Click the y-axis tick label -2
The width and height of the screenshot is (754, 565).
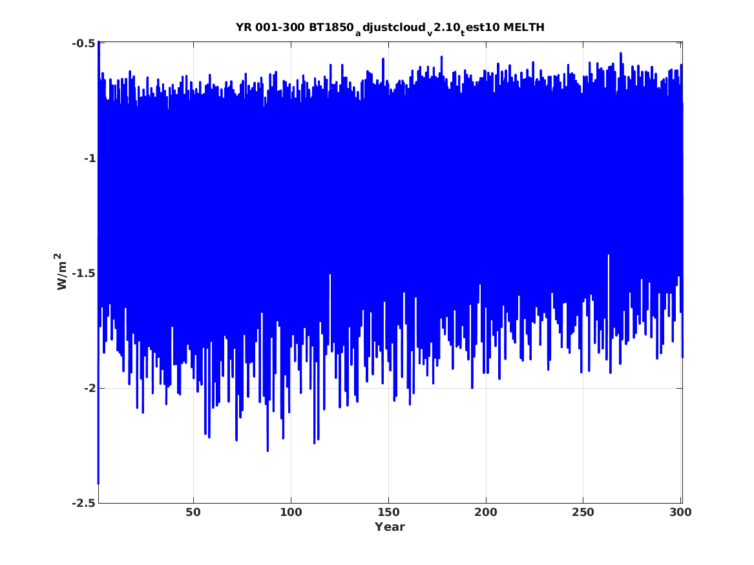click(89, 387)
